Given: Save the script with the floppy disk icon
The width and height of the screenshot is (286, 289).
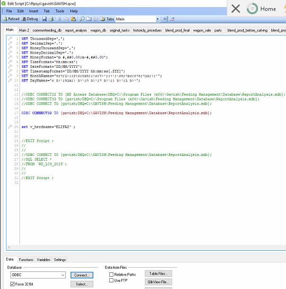Looking at the screenshot, I should (45, 19).
